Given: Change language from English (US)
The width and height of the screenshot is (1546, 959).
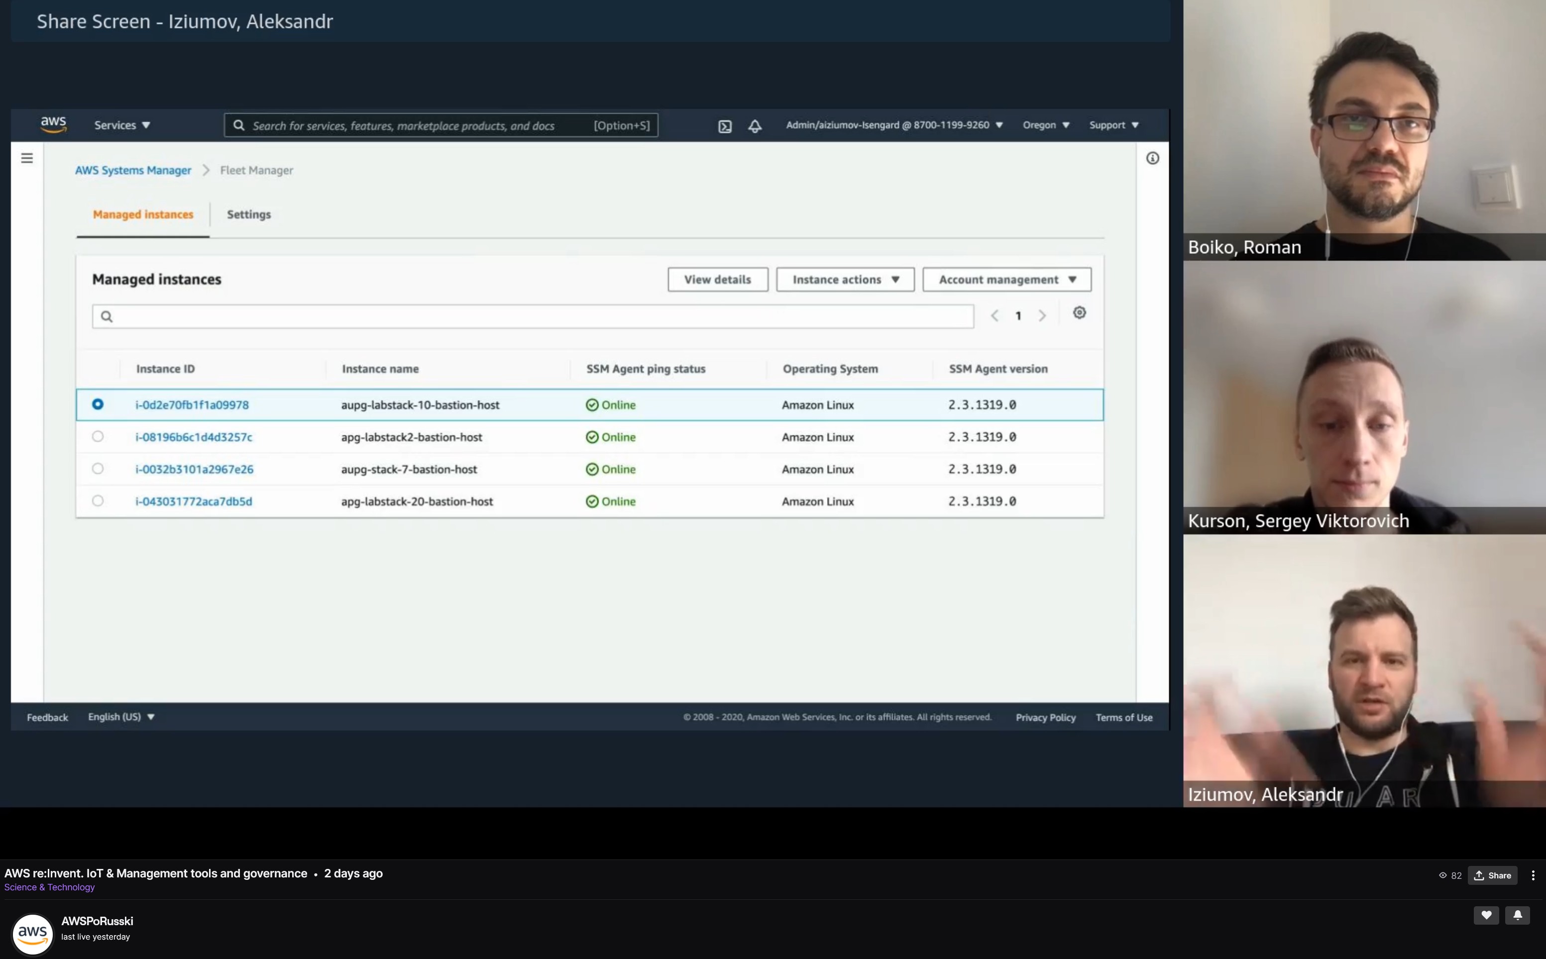Looking at the screenshot, I should tap(121, 717).
